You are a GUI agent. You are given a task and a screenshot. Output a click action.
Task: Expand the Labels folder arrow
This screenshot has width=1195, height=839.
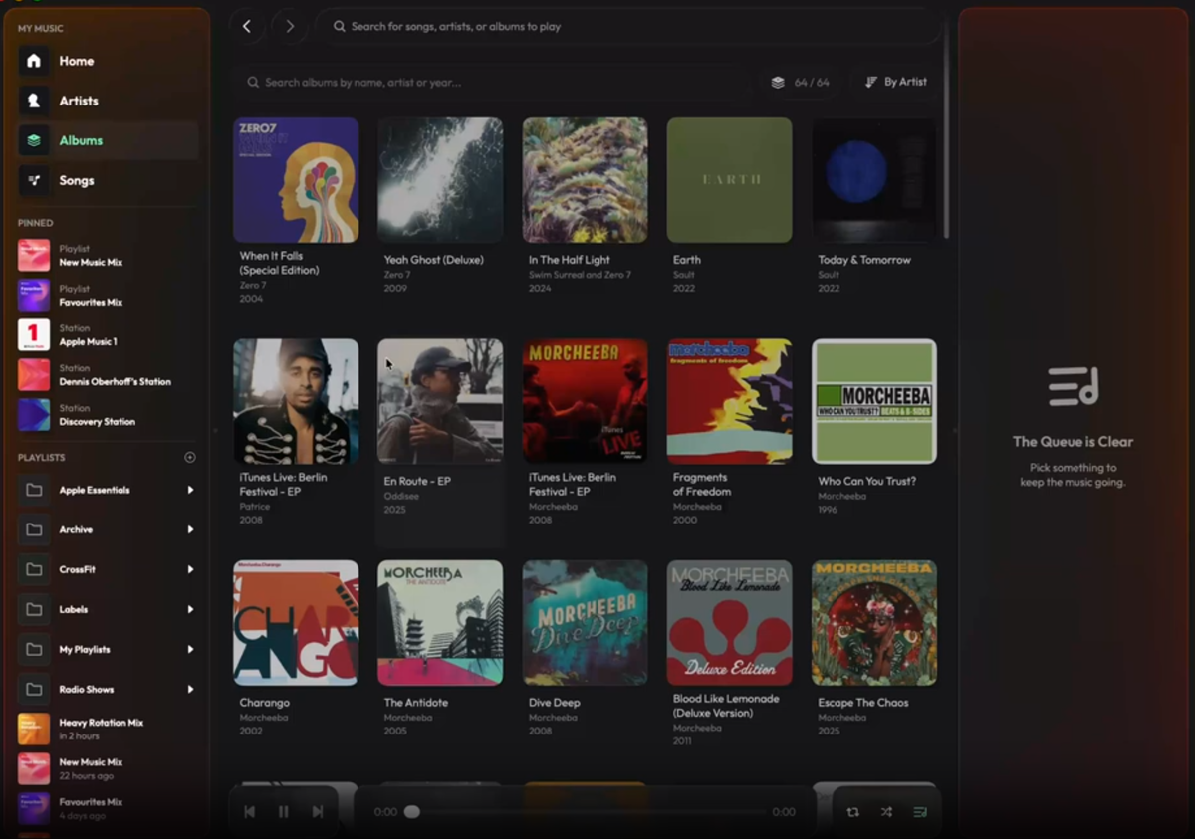click(x=190, y=609)
